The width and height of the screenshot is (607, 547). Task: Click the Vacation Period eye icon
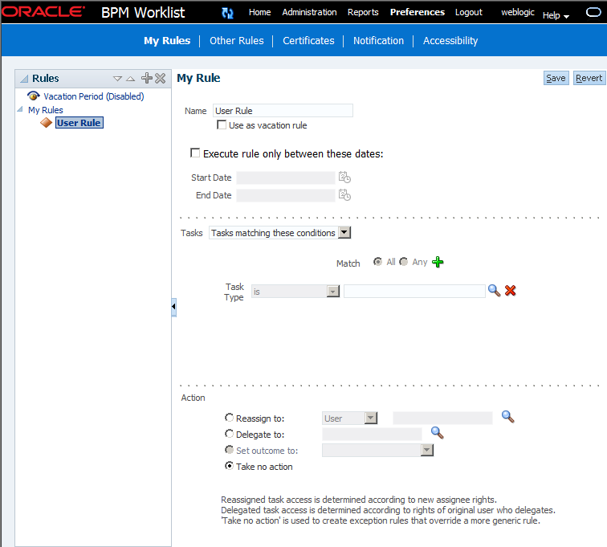point(34,96)
